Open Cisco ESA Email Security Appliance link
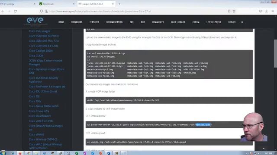Screen dimensions: 277x155 coord(43,80)
